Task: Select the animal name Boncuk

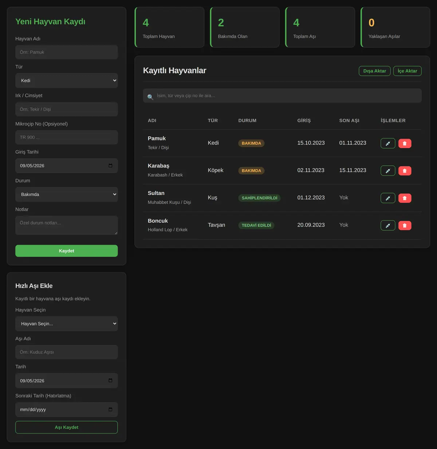Action: 158,221
